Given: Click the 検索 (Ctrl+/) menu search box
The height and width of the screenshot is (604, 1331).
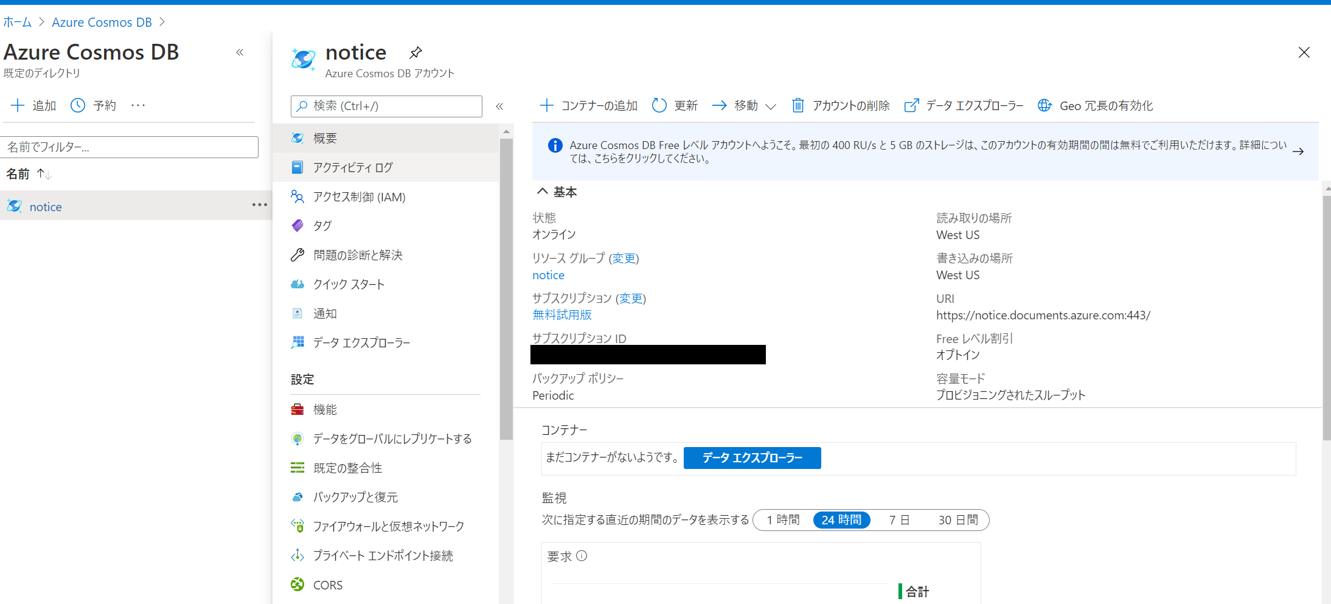Looking at the screenshot, I should (x=386, y=106).
